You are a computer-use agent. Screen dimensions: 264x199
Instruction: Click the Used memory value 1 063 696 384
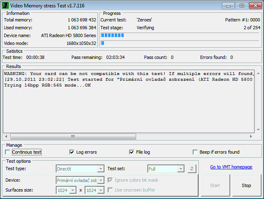click(x=82, y=28)
